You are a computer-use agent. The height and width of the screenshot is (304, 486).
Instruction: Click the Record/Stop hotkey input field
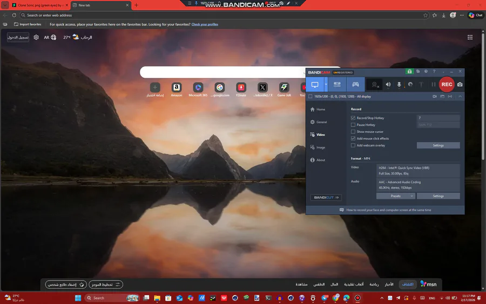point(438,118)
